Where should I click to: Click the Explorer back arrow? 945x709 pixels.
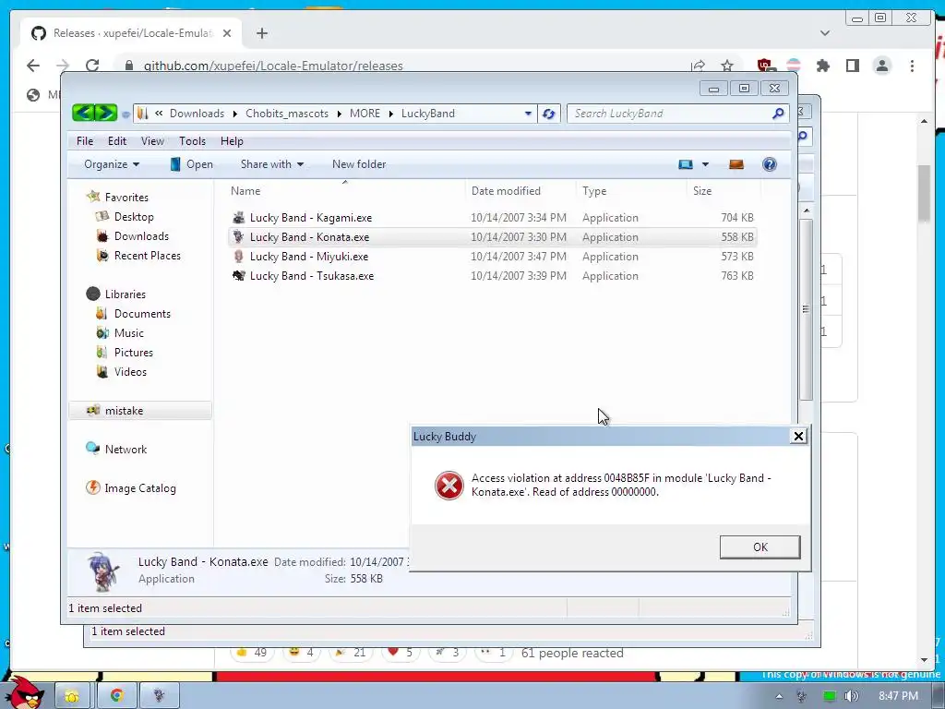pyautogui.click(x=83, y=113)
